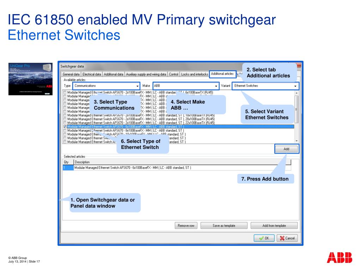Click the UniGear Pro splash thumbnail
Image resolution: width=361 pixels, height=271 pixels.
click(30, 79)
